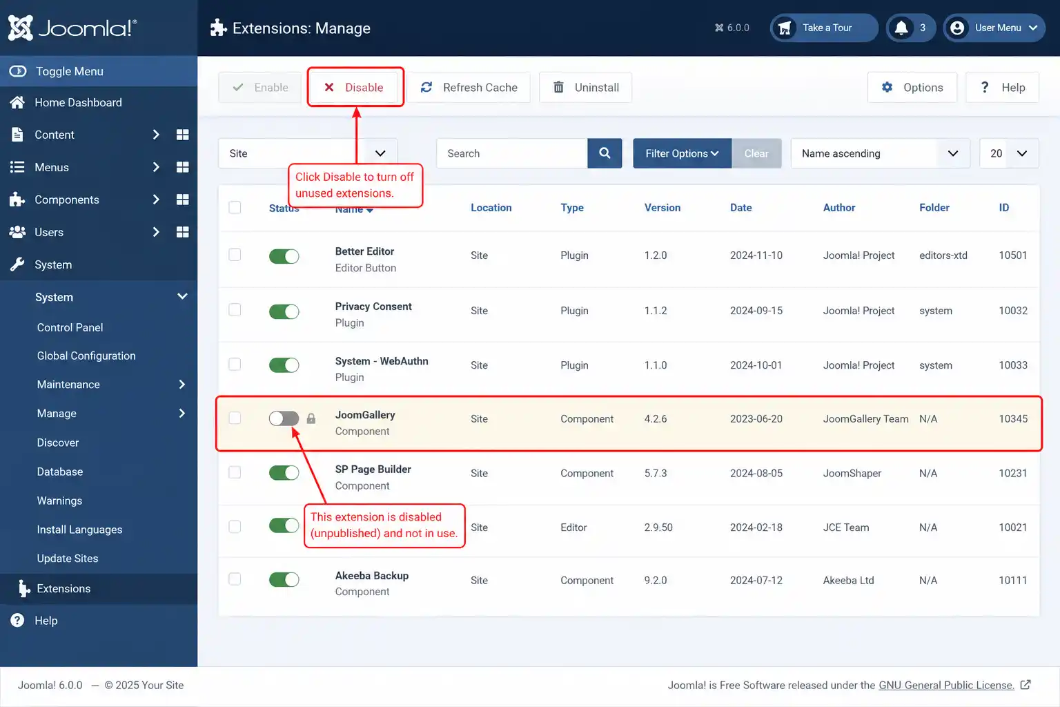
Task: Expand Filter Options
Action: pyautogui.click(x=682, y=153)
